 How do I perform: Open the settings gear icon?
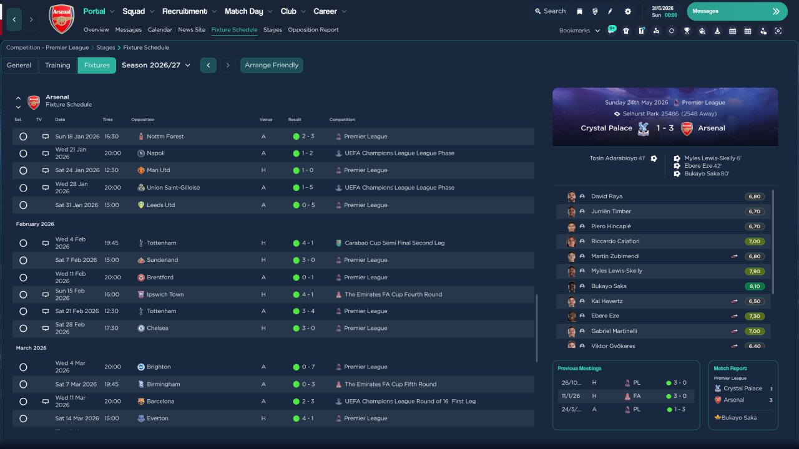click(628, 11)
